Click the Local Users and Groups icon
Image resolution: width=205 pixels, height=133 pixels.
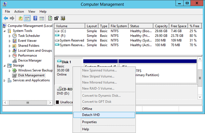click(x=14, y=51)
